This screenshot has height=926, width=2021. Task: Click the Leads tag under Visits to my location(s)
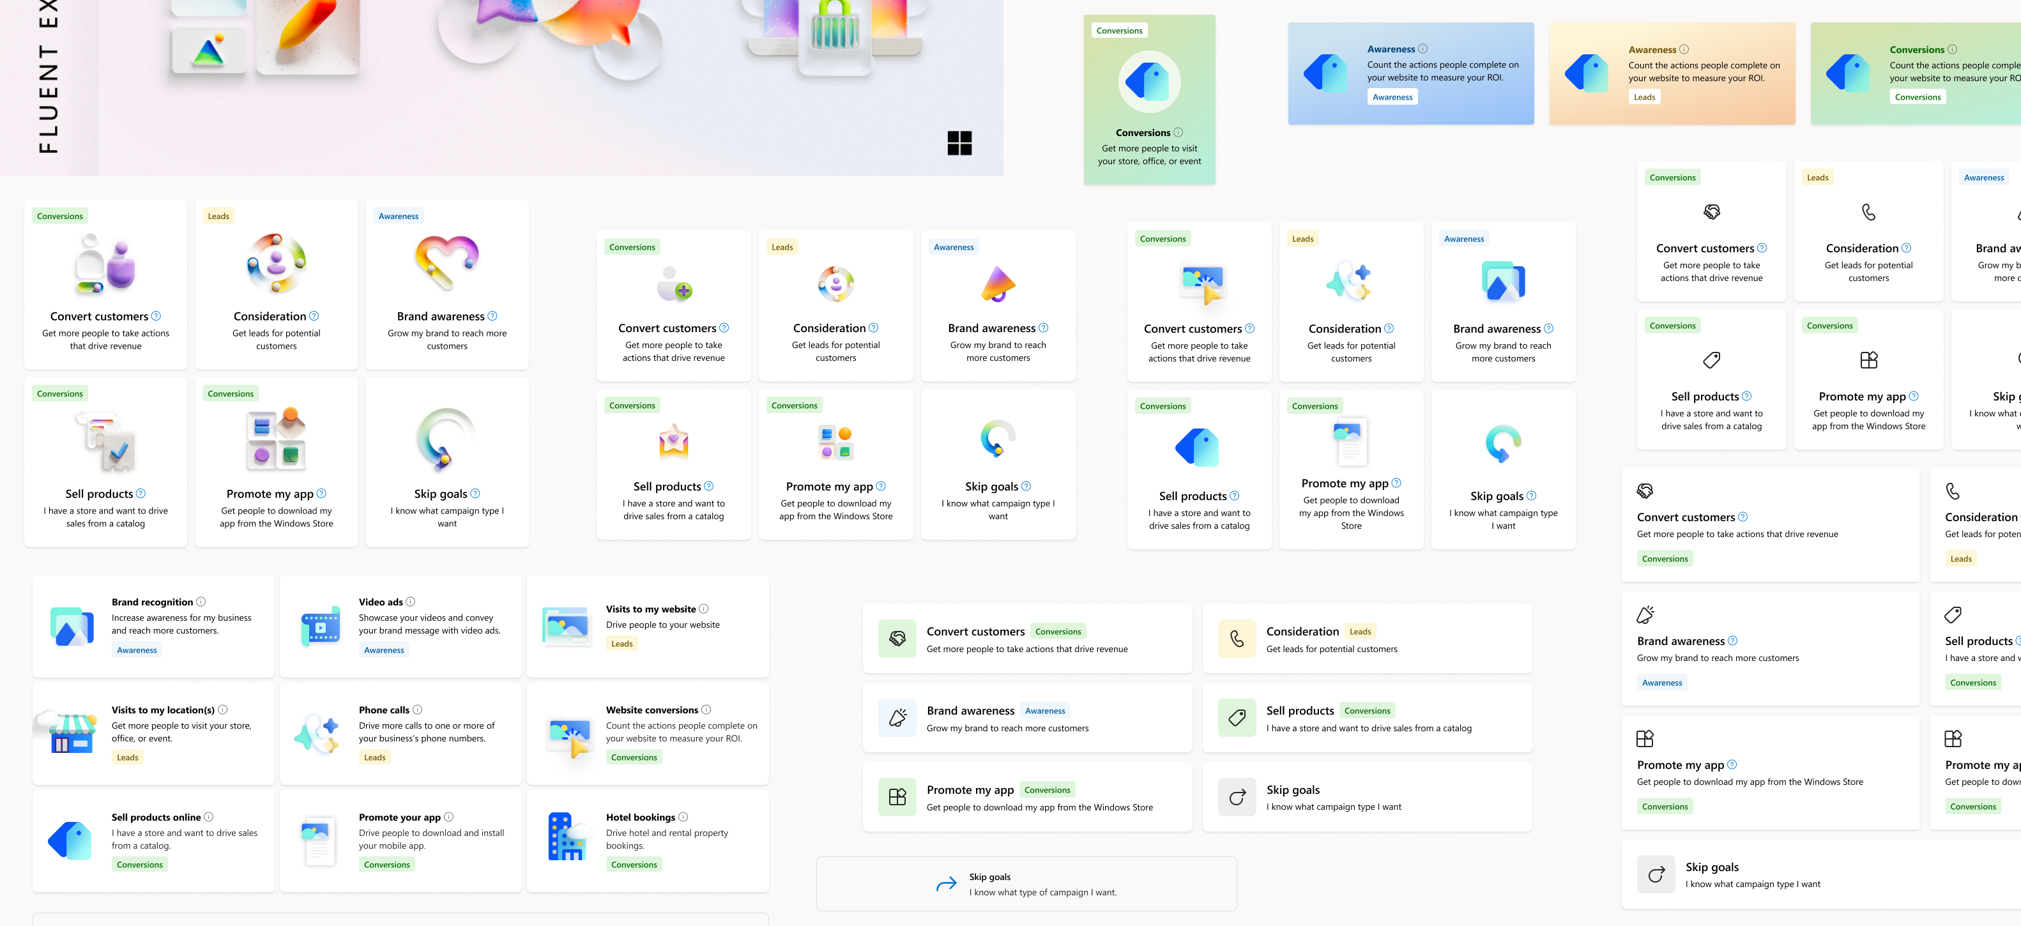click(x=127, y=757)
